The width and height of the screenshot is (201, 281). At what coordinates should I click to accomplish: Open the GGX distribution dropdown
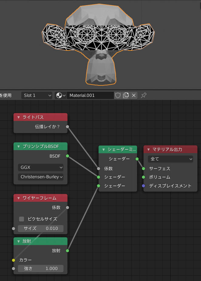41,167
